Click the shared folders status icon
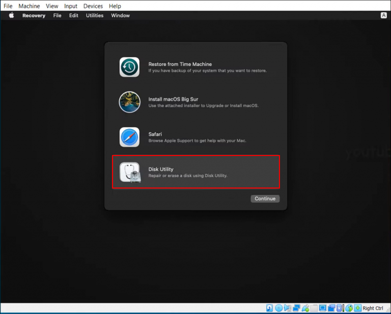The width and height of the screenshot is (391, 314). 314,308
